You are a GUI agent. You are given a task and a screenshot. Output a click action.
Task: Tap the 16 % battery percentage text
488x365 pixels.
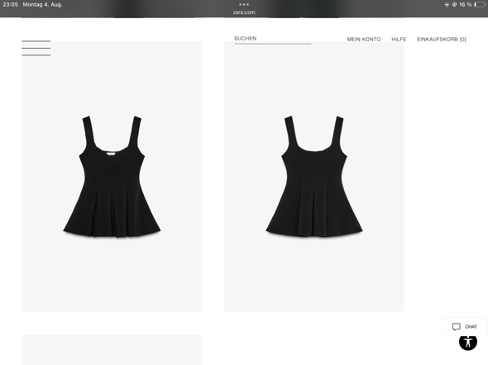[x=466, y=5]
